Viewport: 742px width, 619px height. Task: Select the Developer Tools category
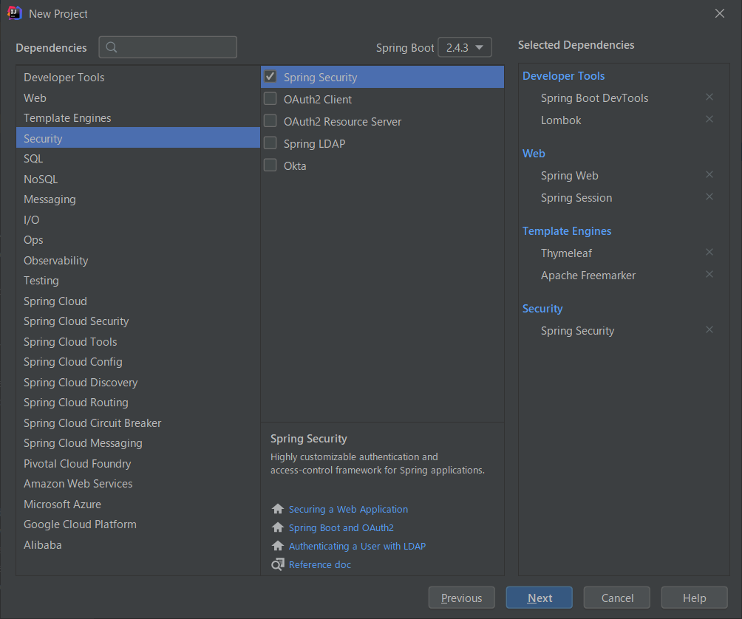click(138, 77)
